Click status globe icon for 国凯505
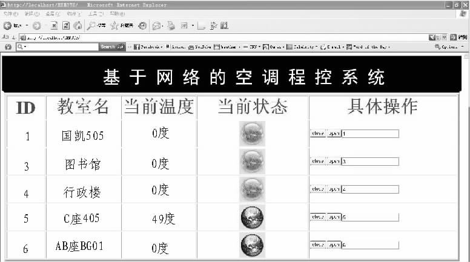The image size is (470, 262). (252, 134)
